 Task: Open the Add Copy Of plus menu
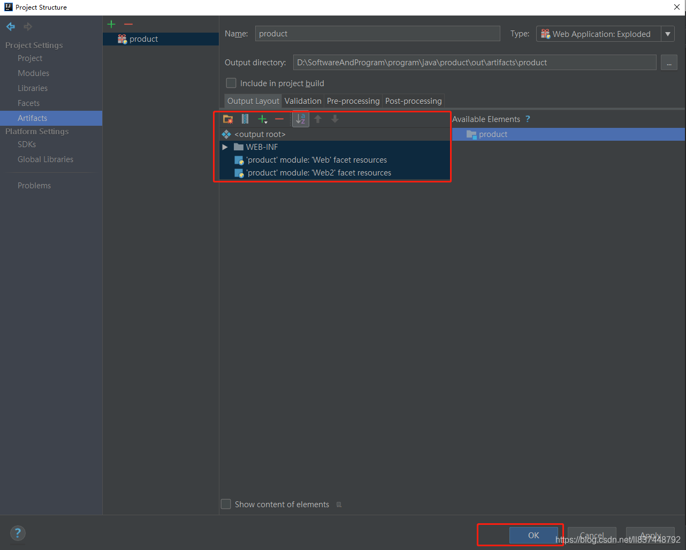coord(263,119)
